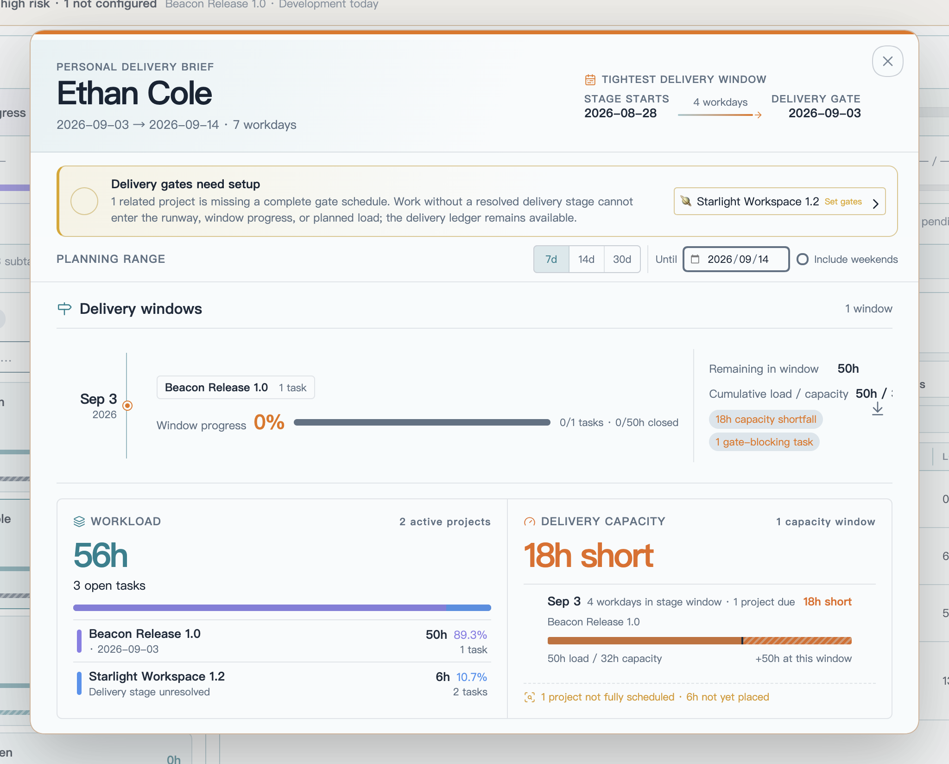Screen dimensions: 949x764
Task: Click '0/1 tasks · 0/50h closed' text
Action: pyautogui.click(x=619, y=422)
